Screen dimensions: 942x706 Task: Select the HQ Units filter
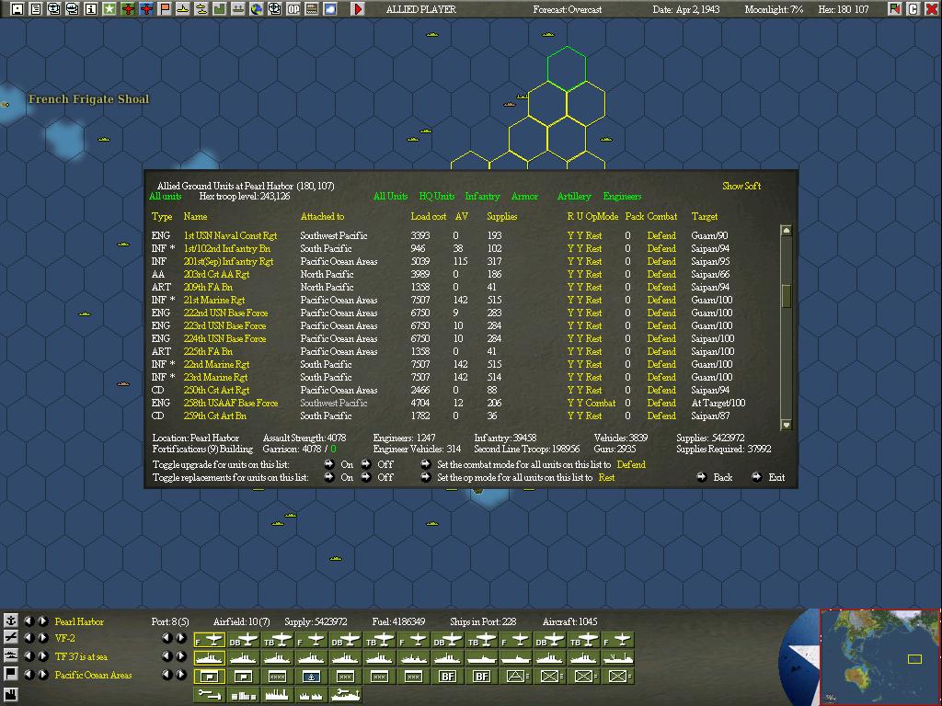click(437, 197)
